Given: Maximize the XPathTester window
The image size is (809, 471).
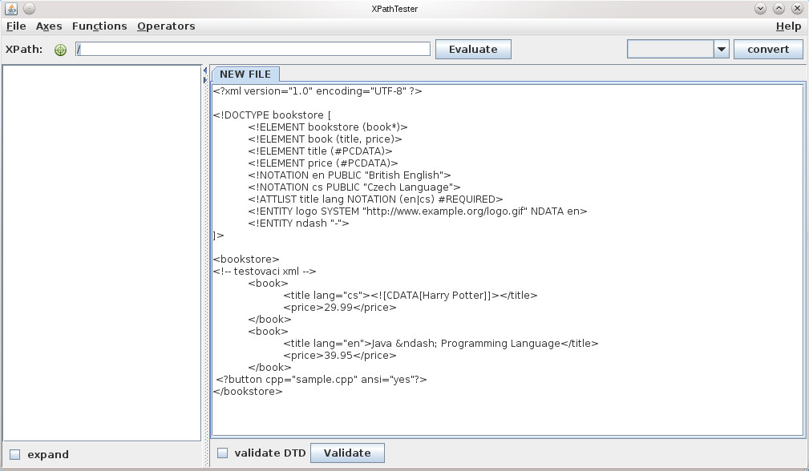Looking at the screenshot, I should pyautogui.click(x=779, y=8).
